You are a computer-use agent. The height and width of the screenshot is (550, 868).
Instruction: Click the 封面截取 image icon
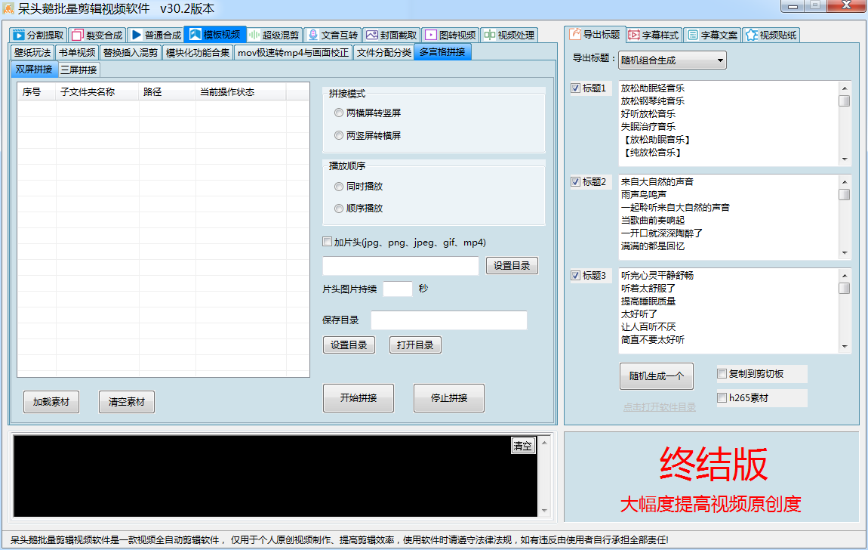point(371,35)
